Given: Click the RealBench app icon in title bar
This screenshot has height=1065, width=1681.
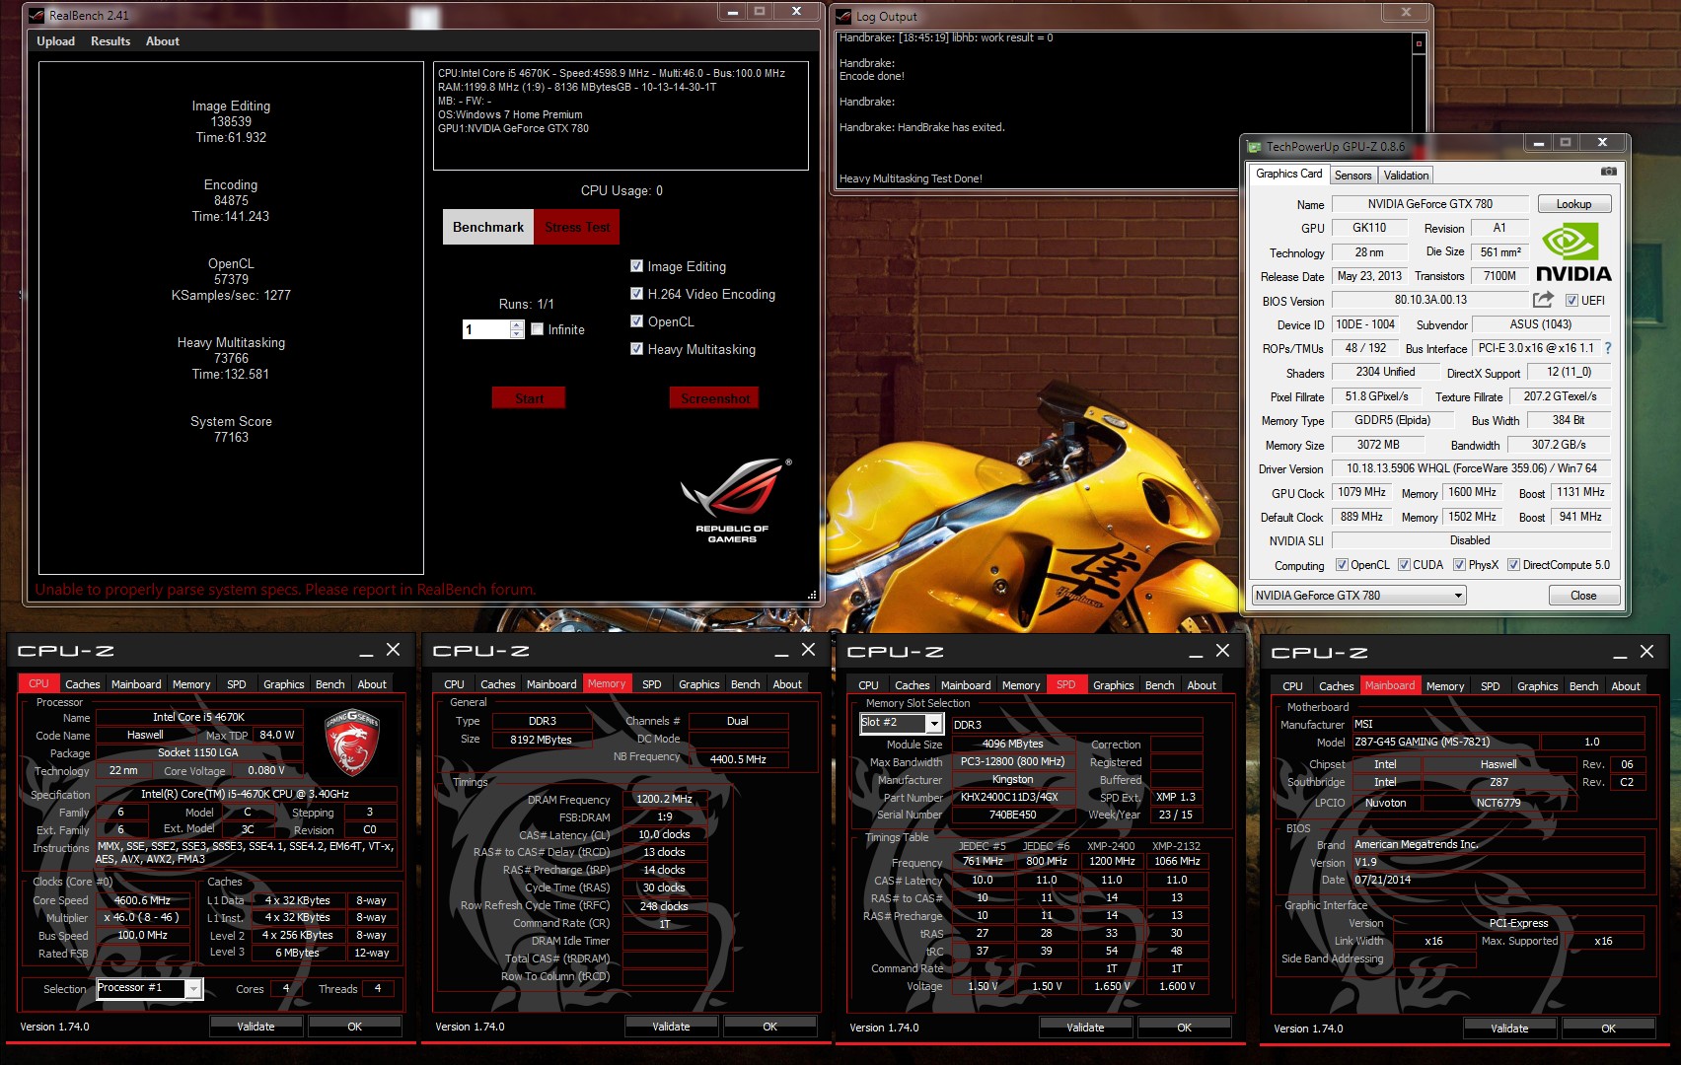Looking at the screenshot, I should coord(37,15).
